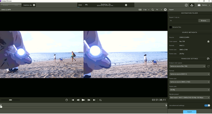The height and width of the screenshot is (114, 212).
Task: Switch to the View tab
Action: pos(16,5)
